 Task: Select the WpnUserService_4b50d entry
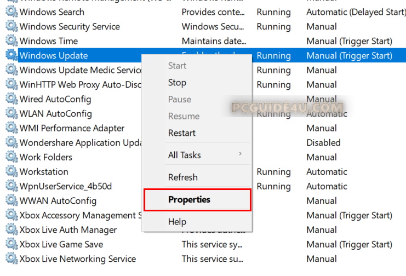65,186
